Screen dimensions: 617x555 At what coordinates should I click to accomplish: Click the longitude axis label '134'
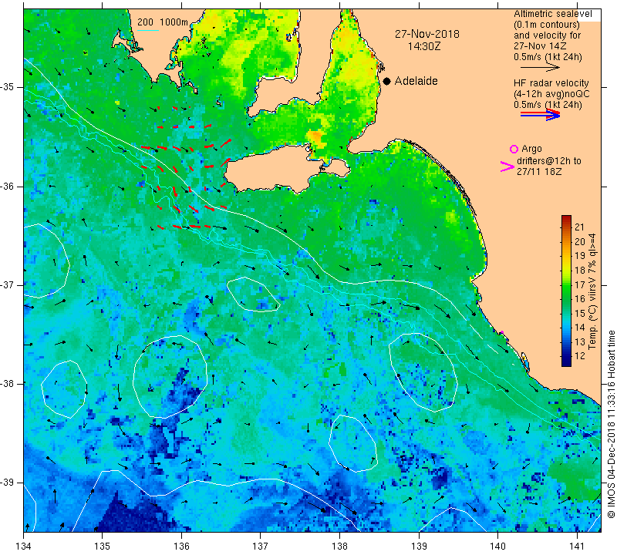click(x=24, y=547)
